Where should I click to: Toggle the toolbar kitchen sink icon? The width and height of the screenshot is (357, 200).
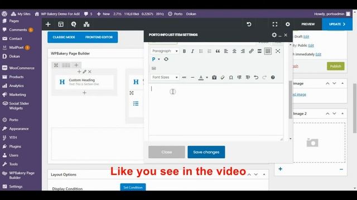pyautogui.click(x=268, y=51)
